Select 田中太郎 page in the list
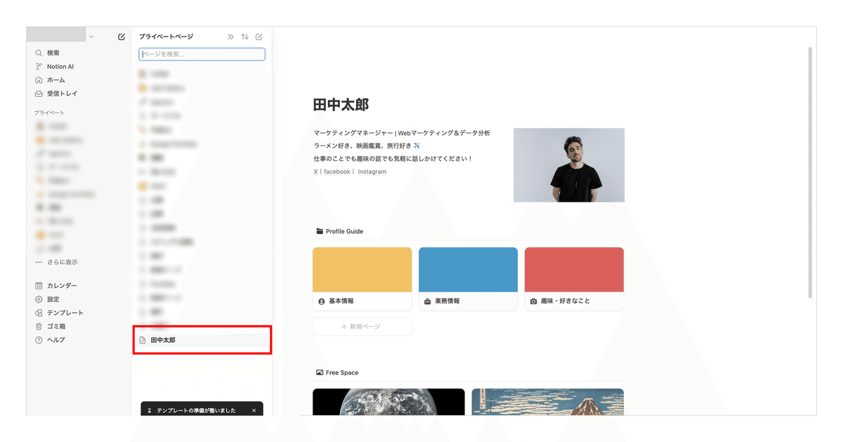 tap(202, 340)
